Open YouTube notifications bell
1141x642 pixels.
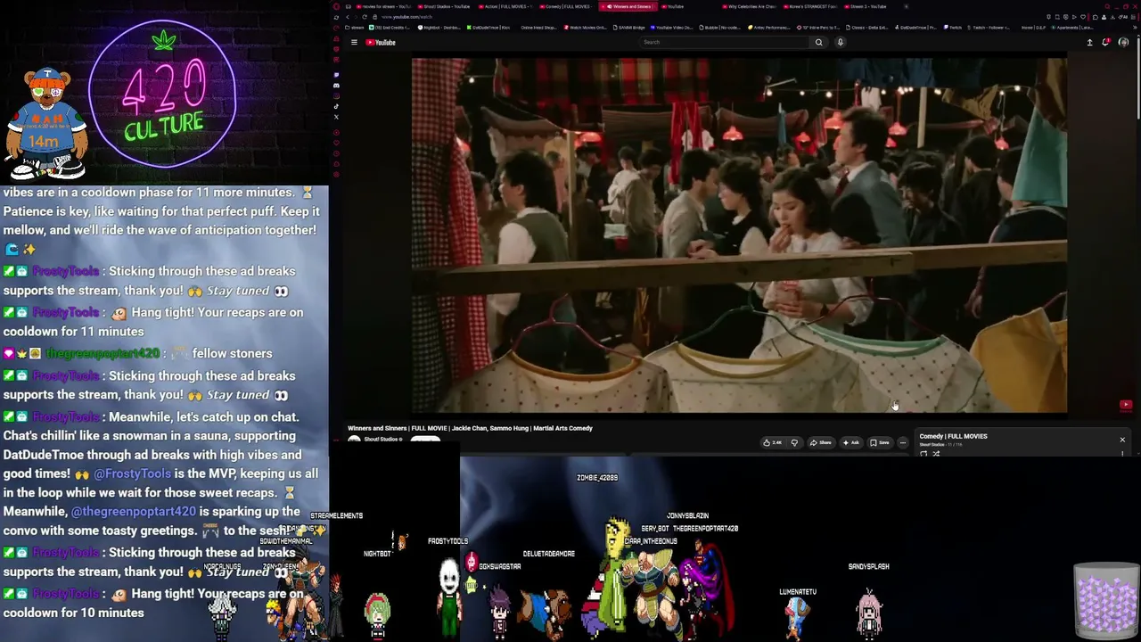[1106, 42]
